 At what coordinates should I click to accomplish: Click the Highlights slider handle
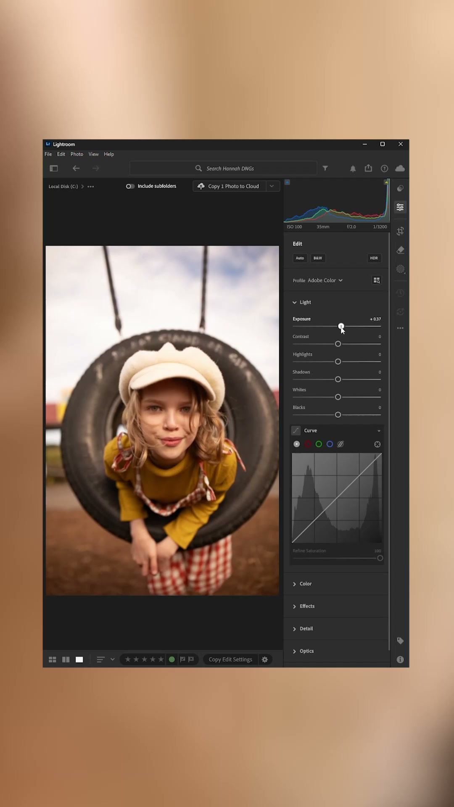[338, 362]
